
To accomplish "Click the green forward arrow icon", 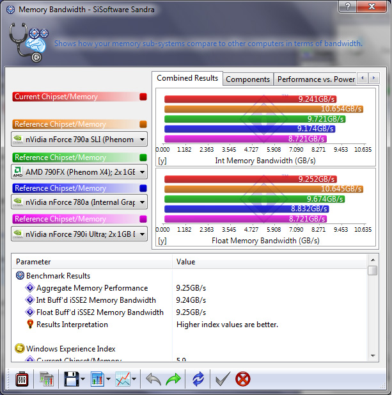I will click(x=173, y=379).
